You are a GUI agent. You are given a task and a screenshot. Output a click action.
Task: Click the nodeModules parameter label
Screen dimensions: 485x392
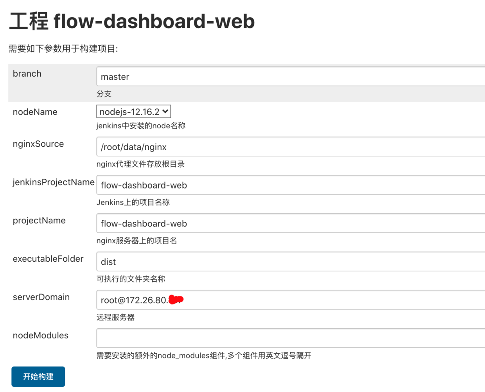coord(41,336)
